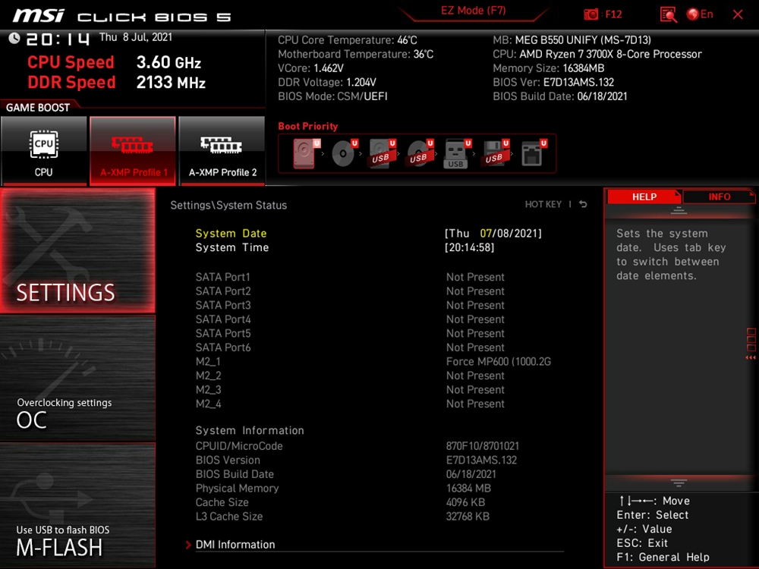Screen dimensions: 759x569
Task: Switch to the HELP tab
Action: 644,197
